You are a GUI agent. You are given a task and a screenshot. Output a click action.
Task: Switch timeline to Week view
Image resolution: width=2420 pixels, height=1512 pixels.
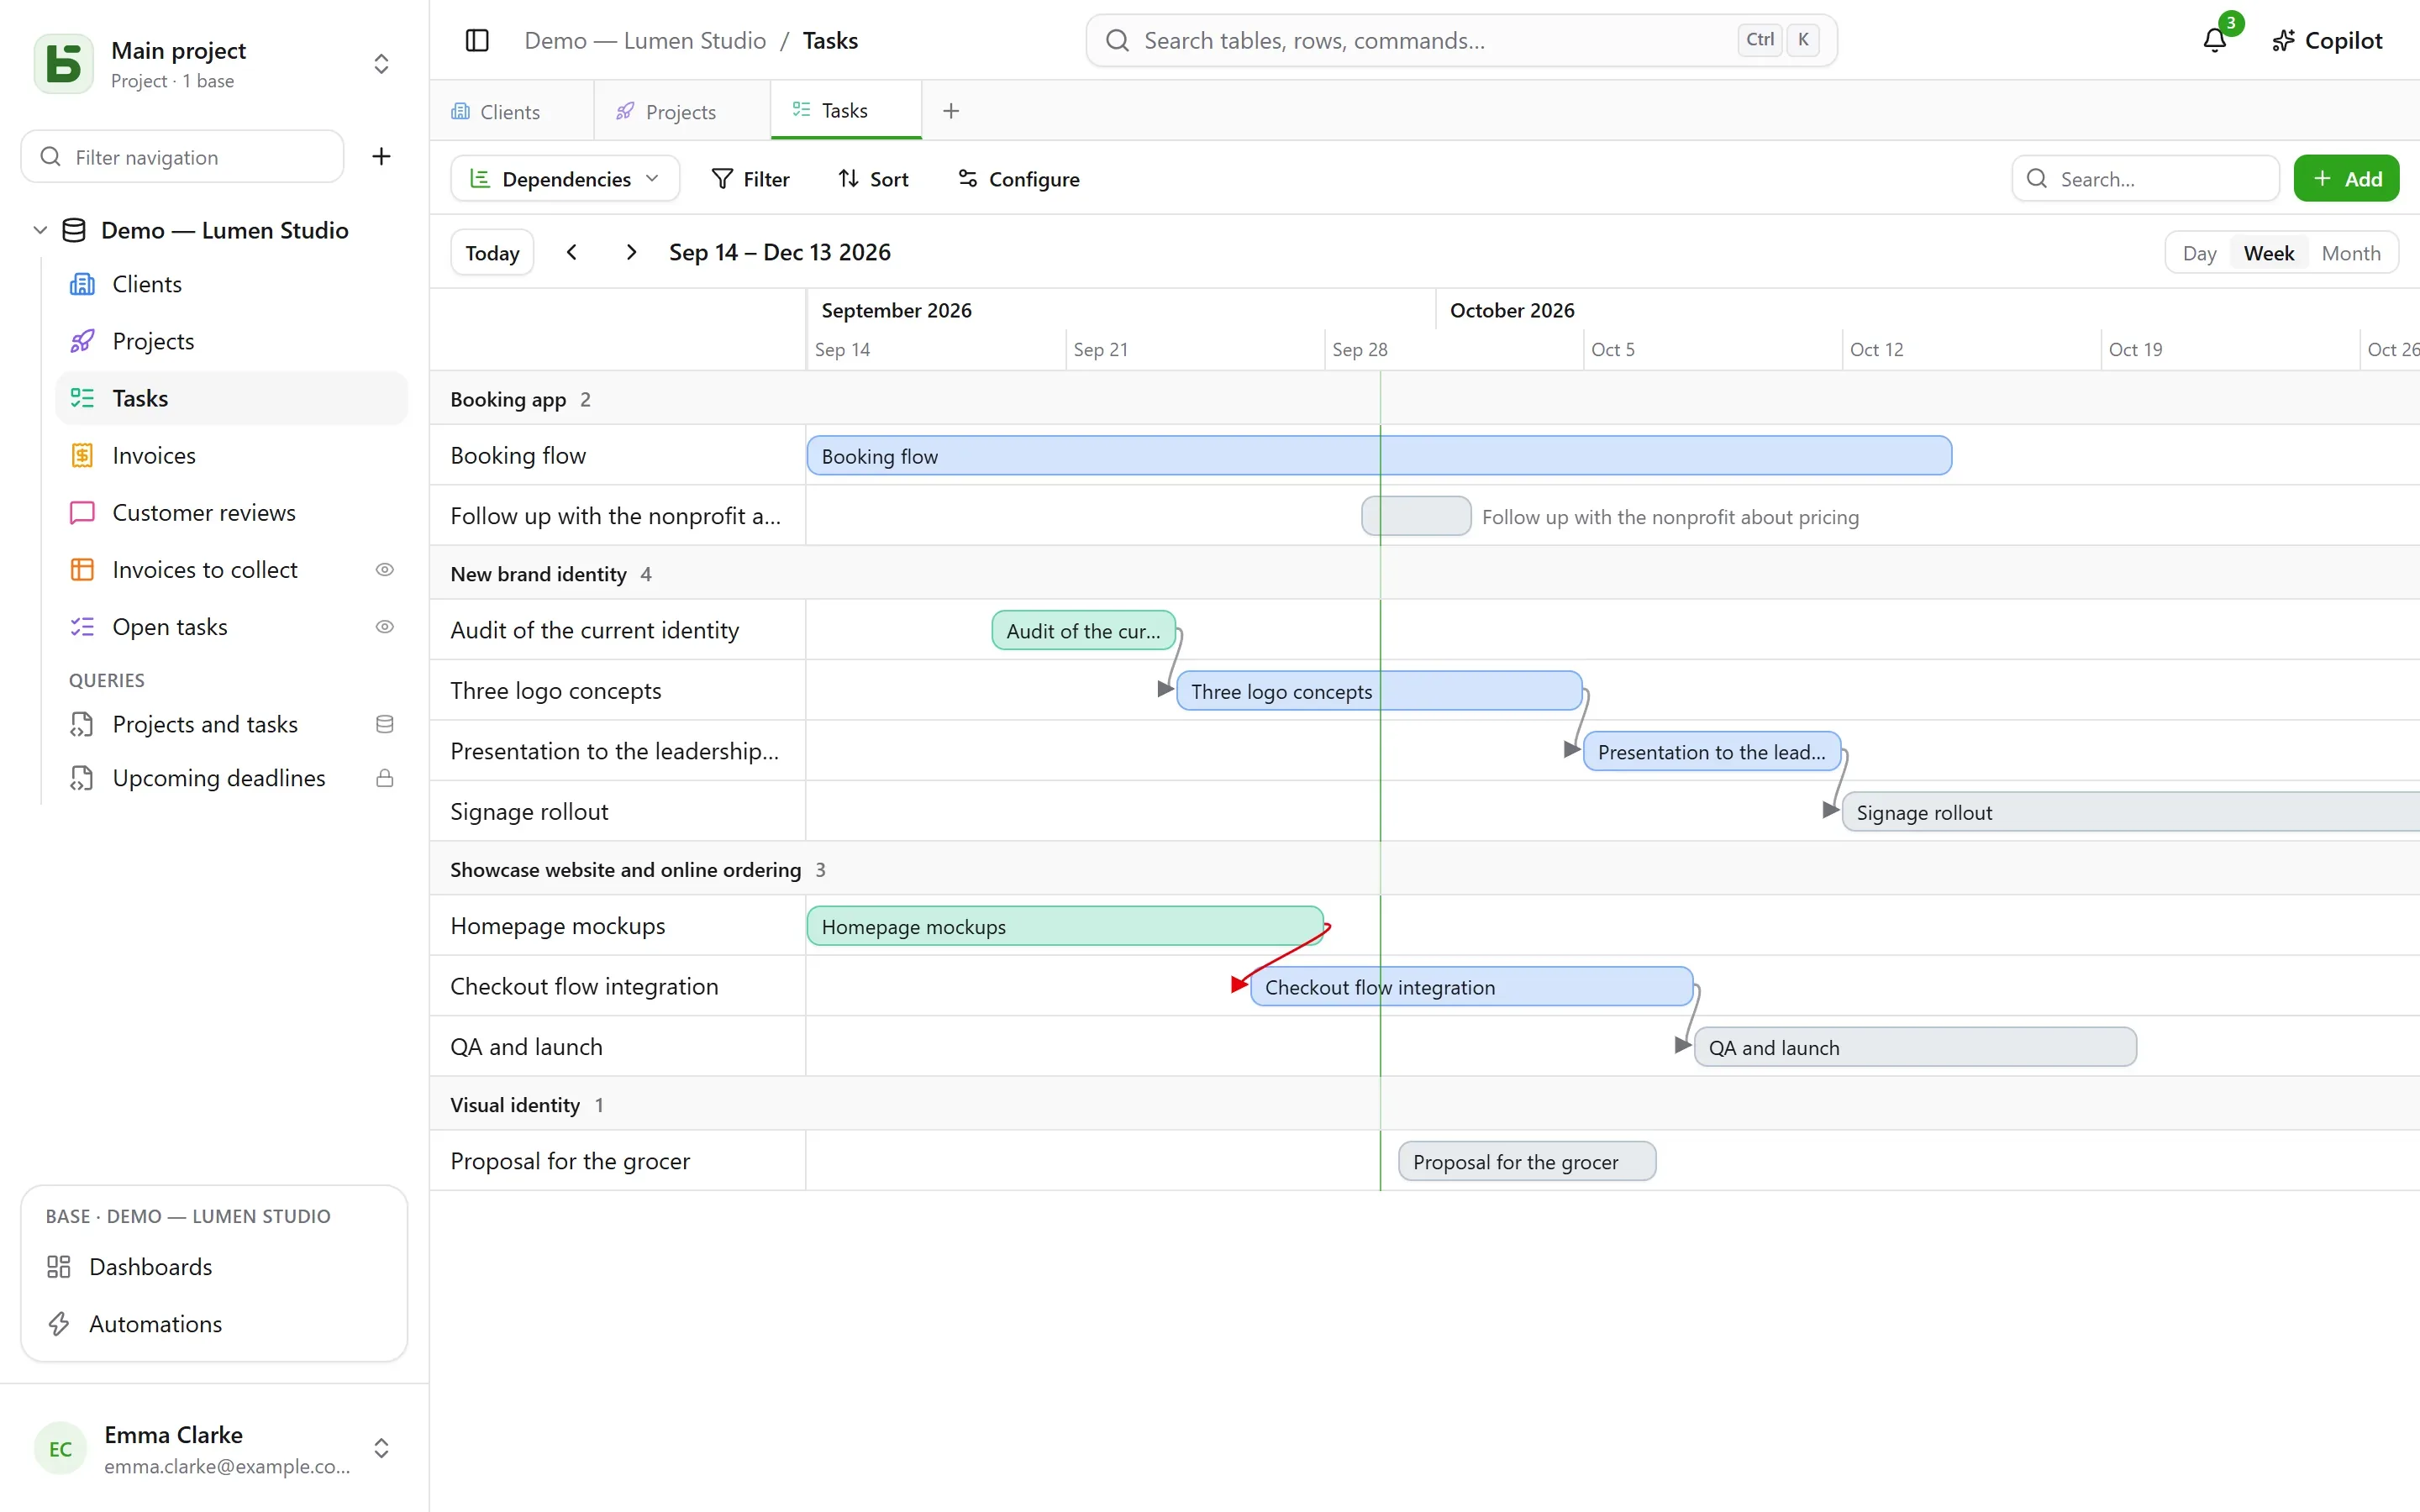[x=2268, y=253]
